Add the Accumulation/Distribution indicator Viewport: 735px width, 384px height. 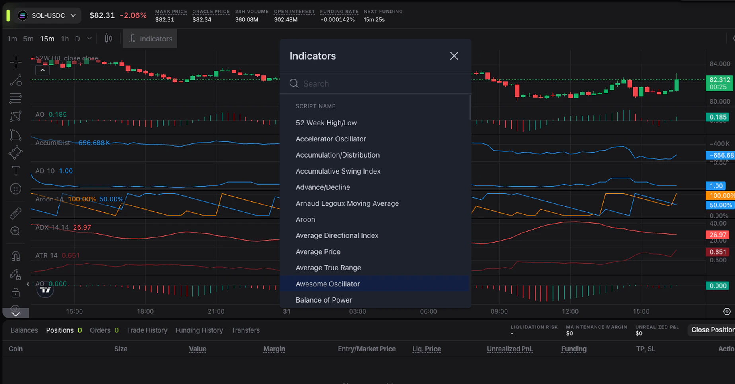coord(374,155)
